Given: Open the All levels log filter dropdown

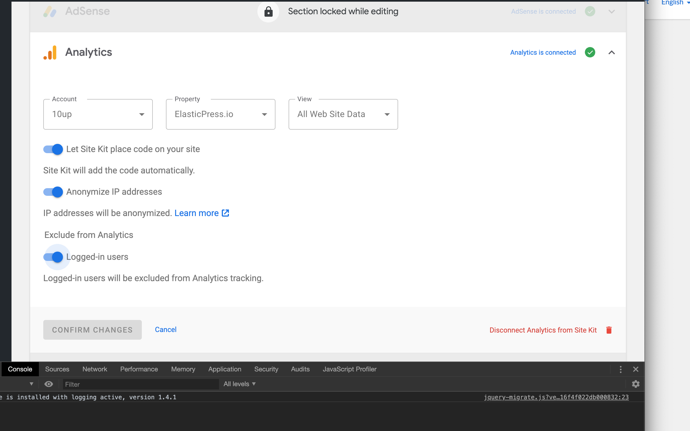Looking at the screenshot, I should 239,384.
